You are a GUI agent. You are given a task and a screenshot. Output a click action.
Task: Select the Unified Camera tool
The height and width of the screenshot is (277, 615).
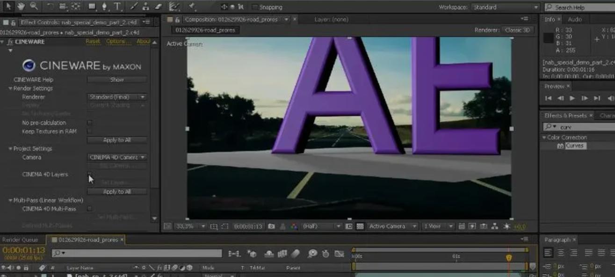click(64, 7)
